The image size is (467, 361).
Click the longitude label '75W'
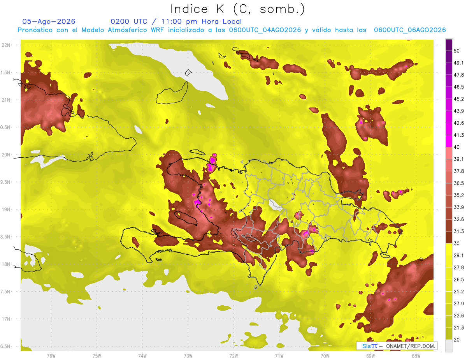click(x=97, y=356)
